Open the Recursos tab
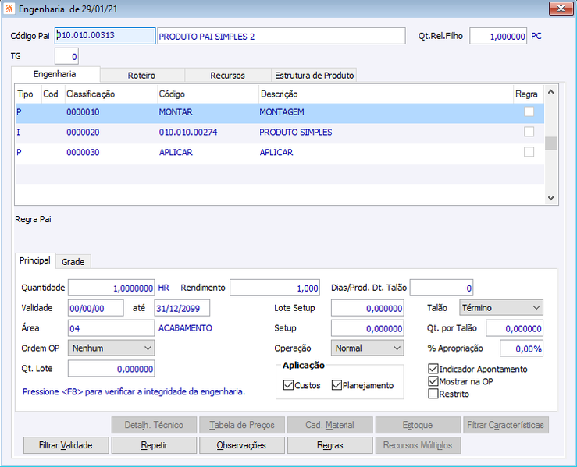This screenshot has height=467, width=577. coord(227,76)
